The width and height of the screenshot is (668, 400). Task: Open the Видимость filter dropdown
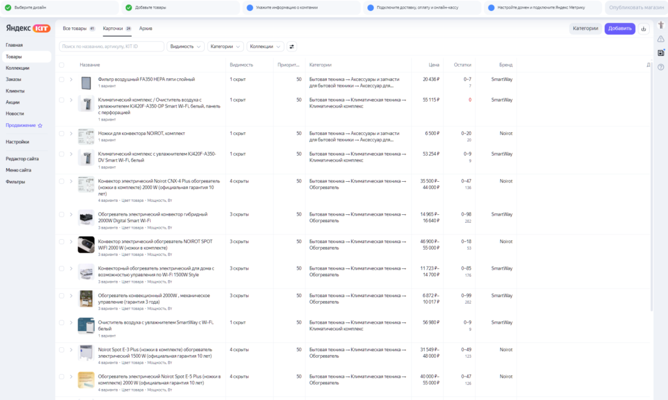tap(185, 46)
